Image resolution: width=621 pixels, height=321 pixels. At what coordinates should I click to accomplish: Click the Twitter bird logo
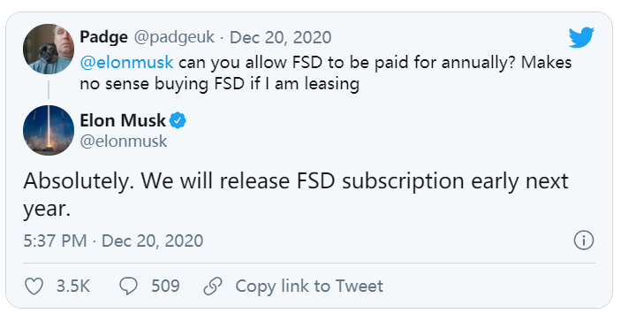tap(581, 37)
